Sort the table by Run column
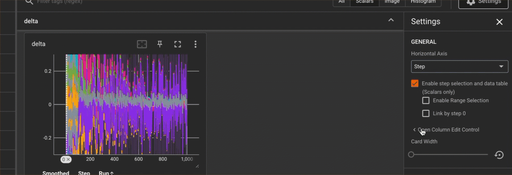The height and width of the screenshot is (175, 512). pos(106,173)
